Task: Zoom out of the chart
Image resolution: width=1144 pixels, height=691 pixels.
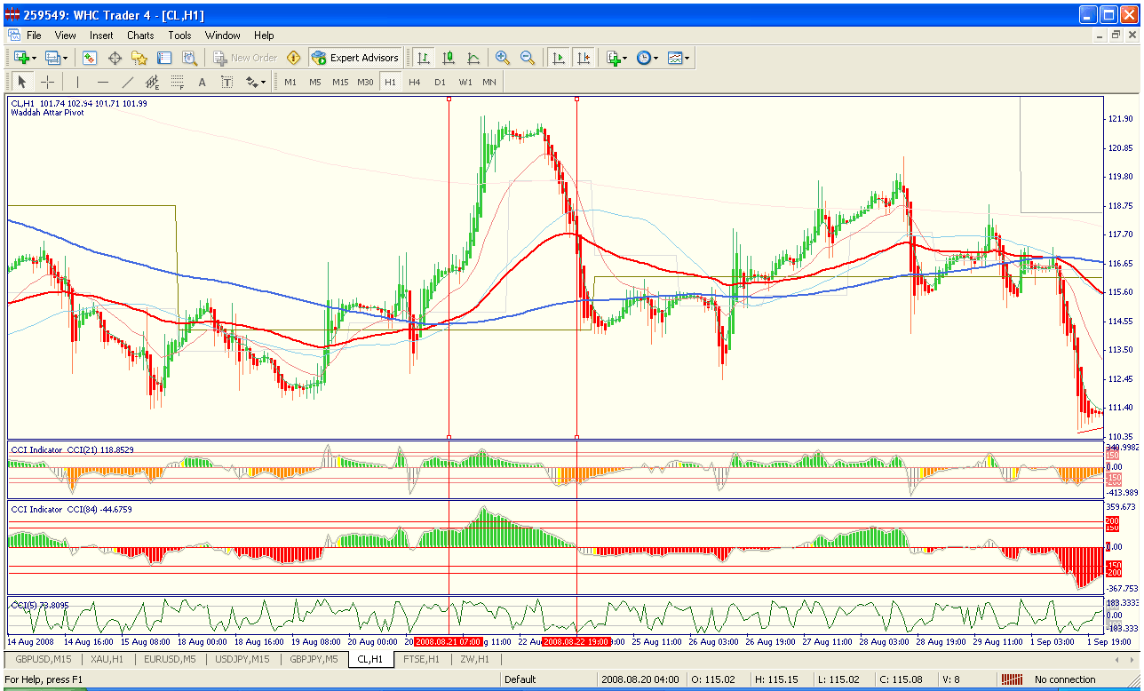Action: click(x=528, y=58)
